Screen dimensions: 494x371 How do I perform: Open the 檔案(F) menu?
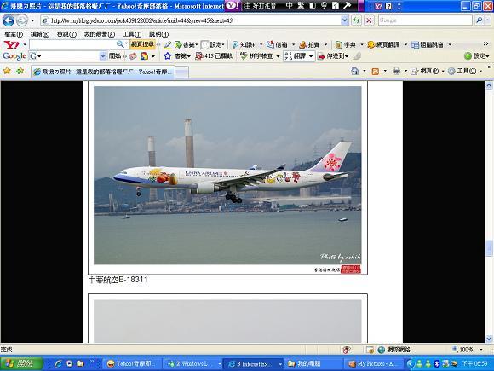(14, 34)
